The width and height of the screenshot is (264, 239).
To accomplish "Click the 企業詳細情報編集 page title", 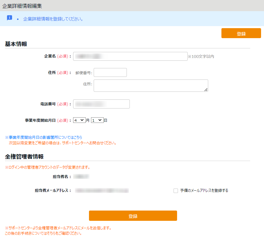I will (x=22, y=6).
